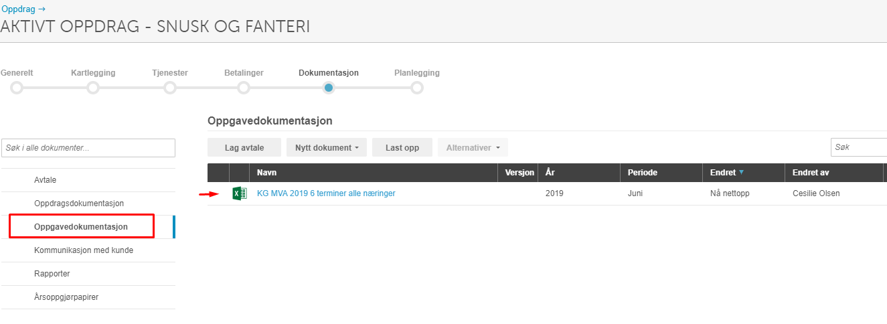Image resolution: width=887 pixels, height=324 pixels.
Task: Open the Kartlegging tab
Action: pos(93,73)
